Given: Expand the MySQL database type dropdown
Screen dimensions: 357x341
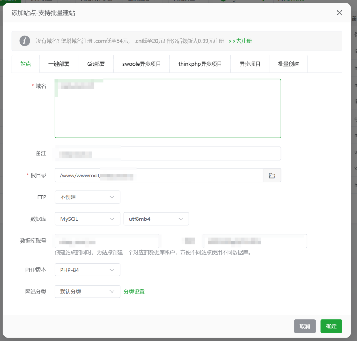Looking at the screenshot, I should (x=87, y=219).
